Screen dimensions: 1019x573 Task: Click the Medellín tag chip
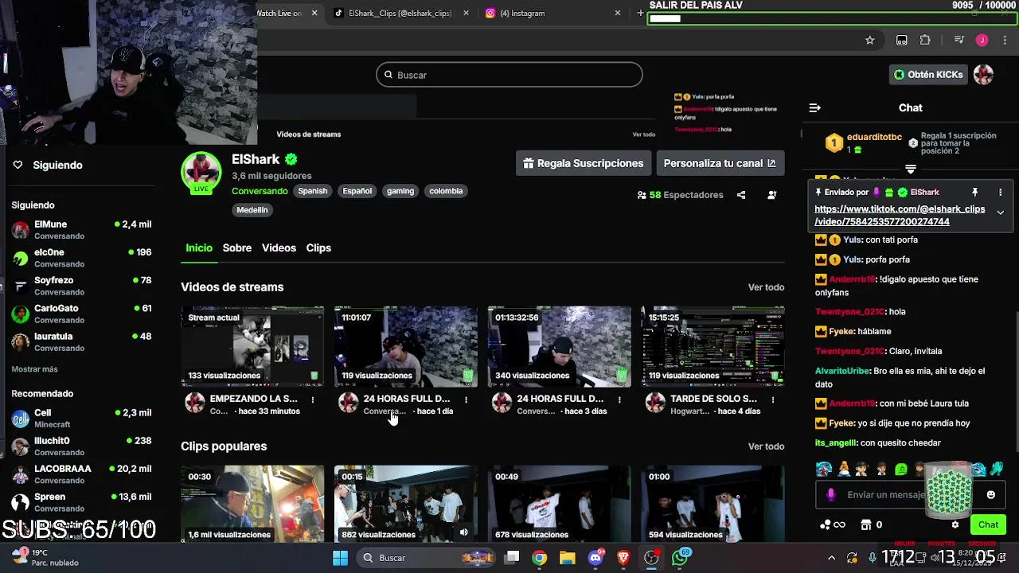tap(252, 210)
